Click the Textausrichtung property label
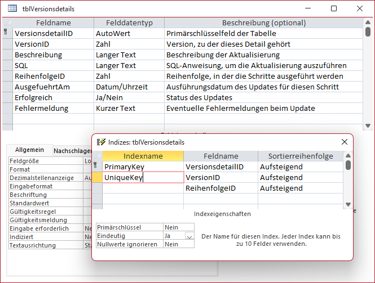375x283 pixels. (46, 245)
